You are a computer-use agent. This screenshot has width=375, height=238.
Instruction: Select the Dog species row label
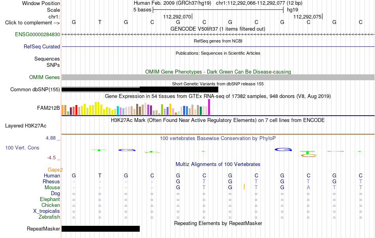(55, 194)
